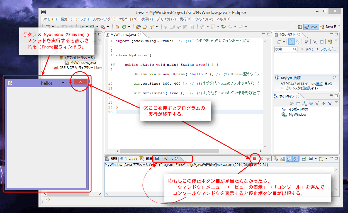
Task: Click the New Java Package toolbar icon
Action: (x=117, y=27)
